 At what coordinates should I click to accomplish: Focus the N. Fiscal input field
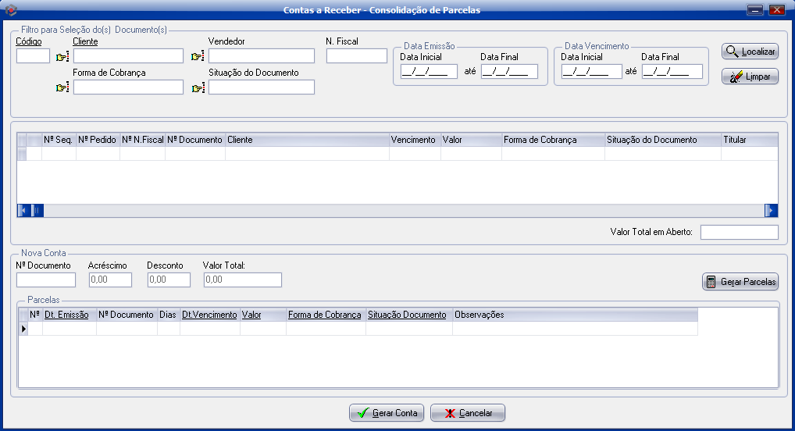tap(356, 56)
